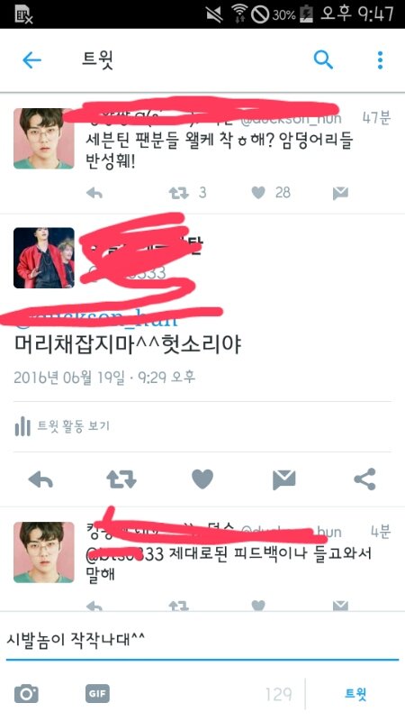The image size is (405, 721).
Task: Message the author of the top tweet
Action: click(340, 194)
